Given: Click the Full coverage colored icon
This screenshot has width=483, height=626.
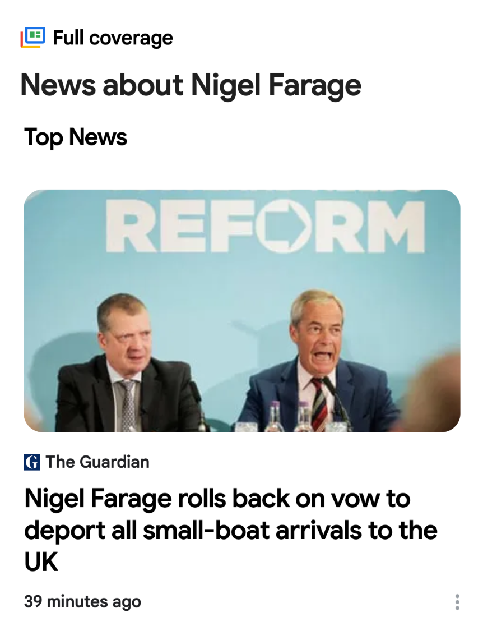Looking at the screenshot, I should coord(32,38).
